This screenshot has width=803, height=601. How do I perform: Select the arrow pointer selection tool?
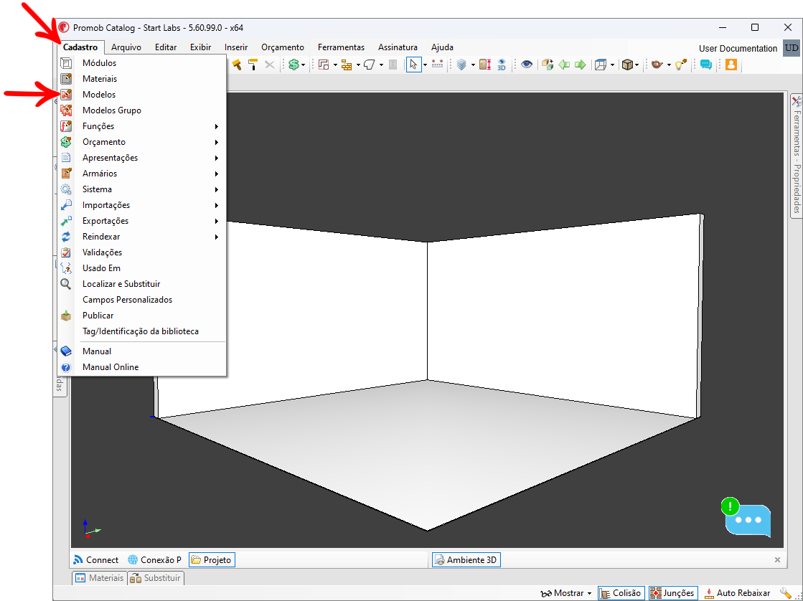pyautogui.click(x=413, y=65)
